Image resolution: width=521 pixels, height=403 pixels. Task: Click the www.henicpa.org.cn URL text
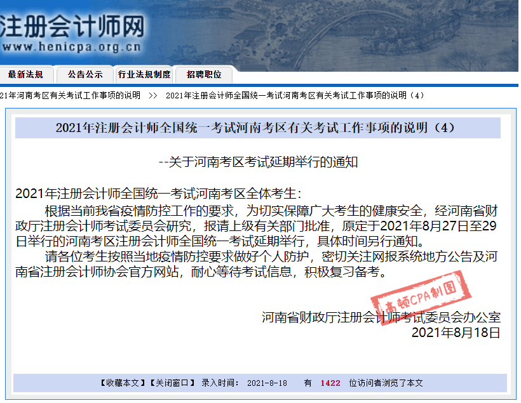71,46
